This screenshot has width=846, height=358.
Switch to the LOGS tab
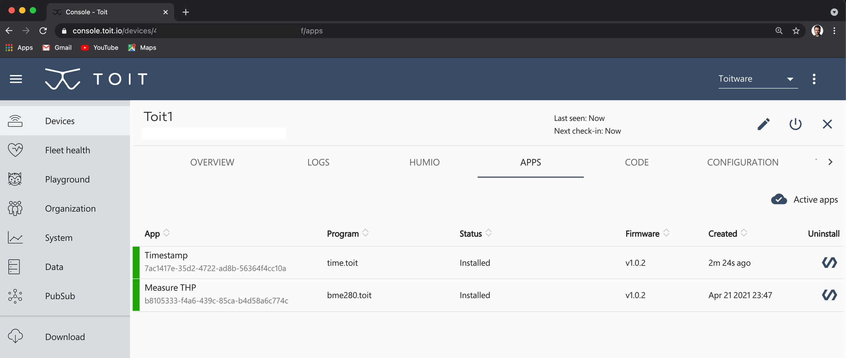(318, 162)
